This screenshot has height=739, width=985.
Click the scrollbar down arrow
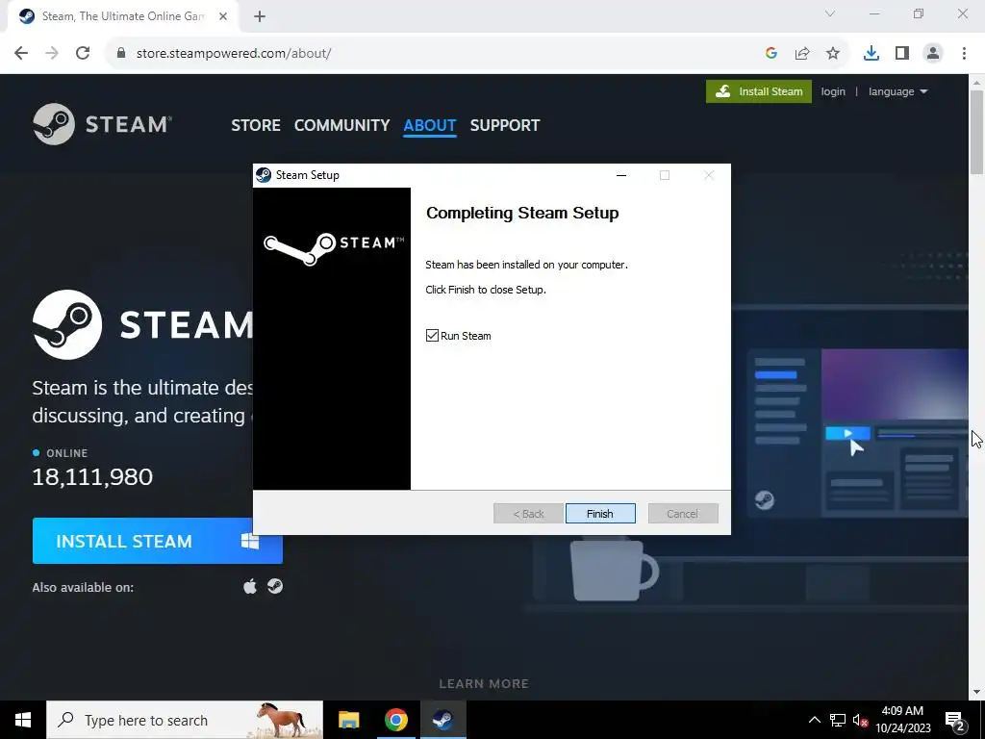977,692
